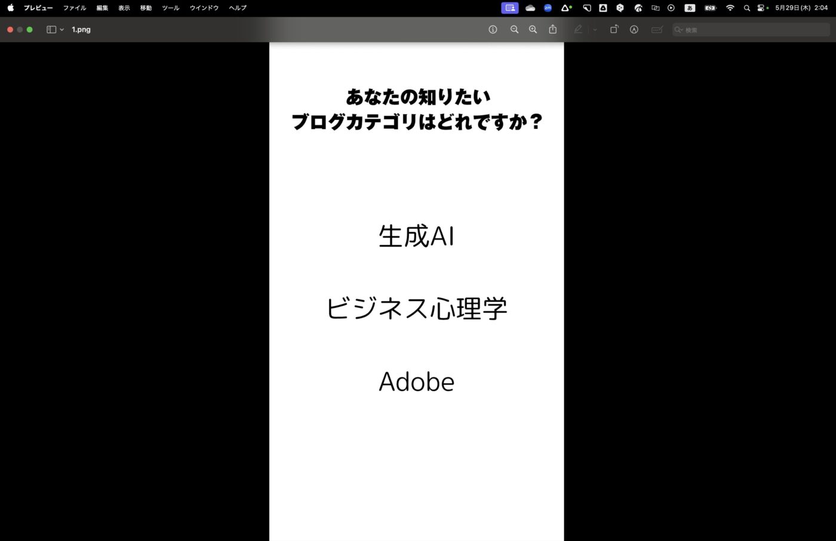Open the Zoom menu bar icon
The width and height of the screenshot is (836, 541).
tap(548, 8)
